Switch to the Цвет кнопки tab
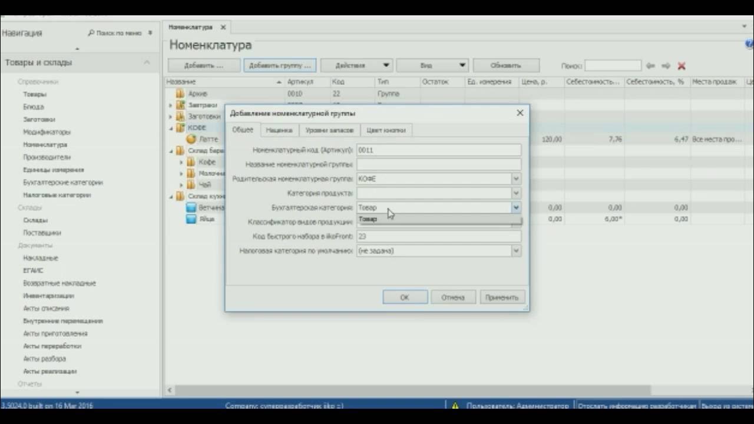The height and width of the screenshot is (424, 754). click(x=386, y=130)
